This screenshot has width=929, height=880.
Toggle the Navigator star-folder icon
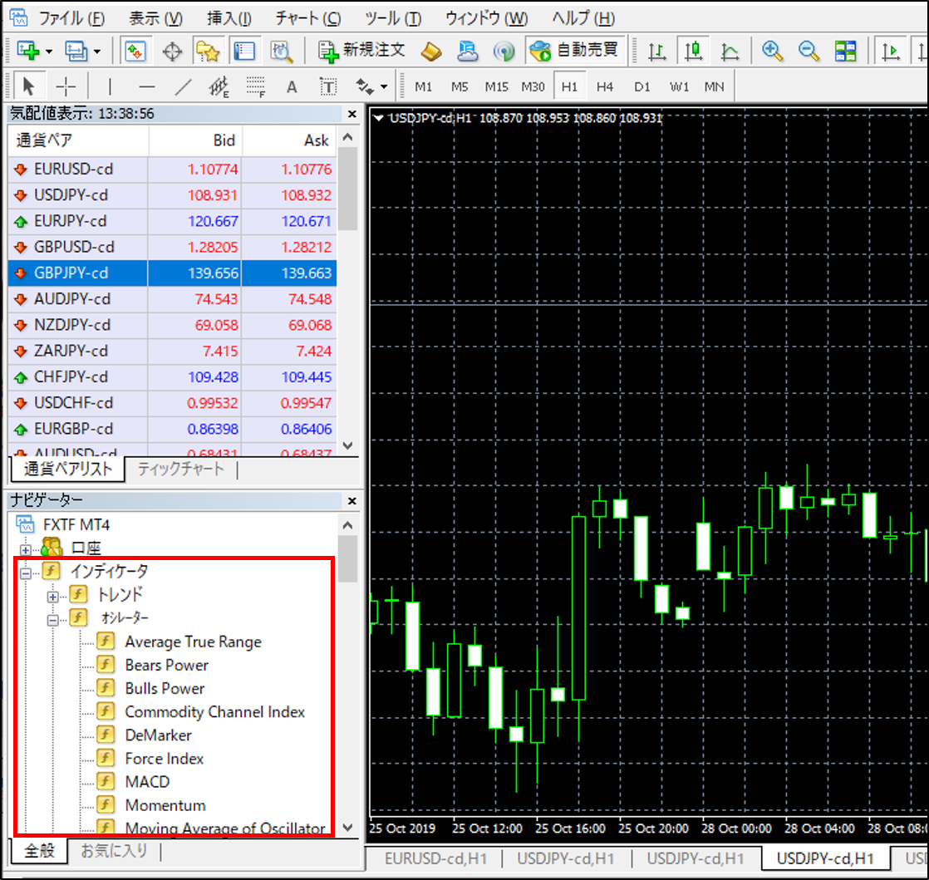[x=208, y=52]
